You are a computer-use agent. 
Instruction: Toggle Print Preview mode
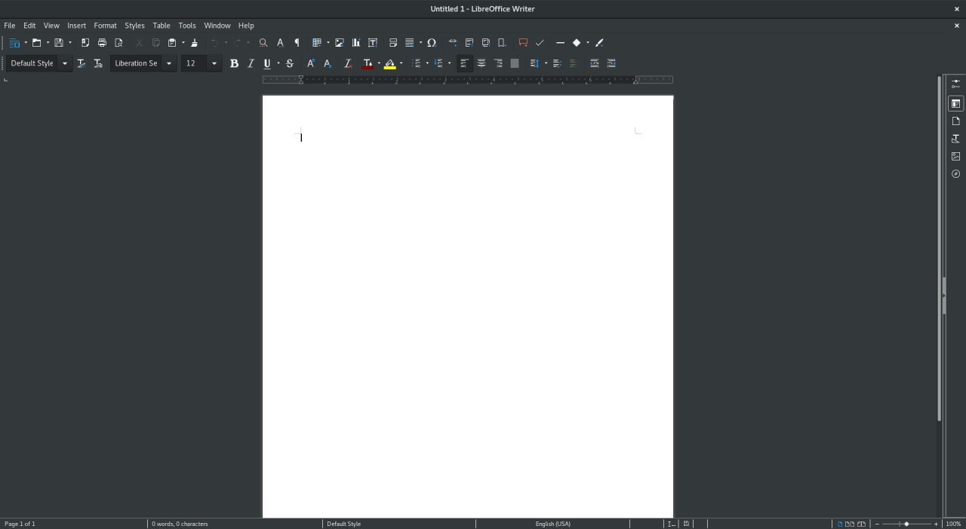tap(118, 43)
